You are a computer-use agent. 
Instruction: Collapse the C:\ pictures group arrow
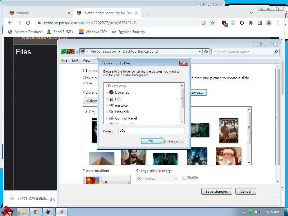point(86,112)
